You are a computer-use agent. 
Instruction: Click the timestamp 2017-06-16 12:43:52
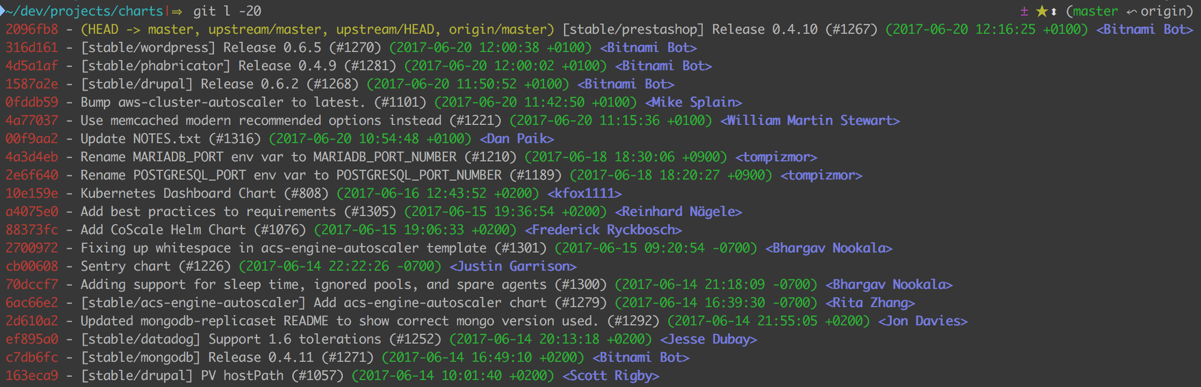click(438, 193)
